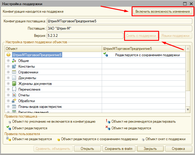Click the Планы видов характеристик icon
195x155 pixels.
pyautogui.click(x=14, y=107)
